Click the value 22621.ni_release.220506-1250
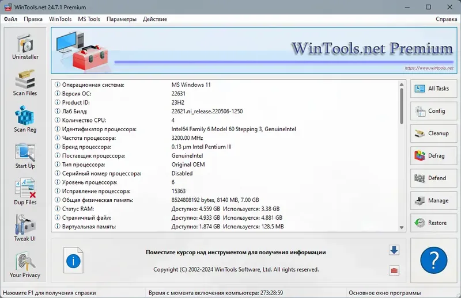This screenshot has height=298, width=461. tap(207, 111)
